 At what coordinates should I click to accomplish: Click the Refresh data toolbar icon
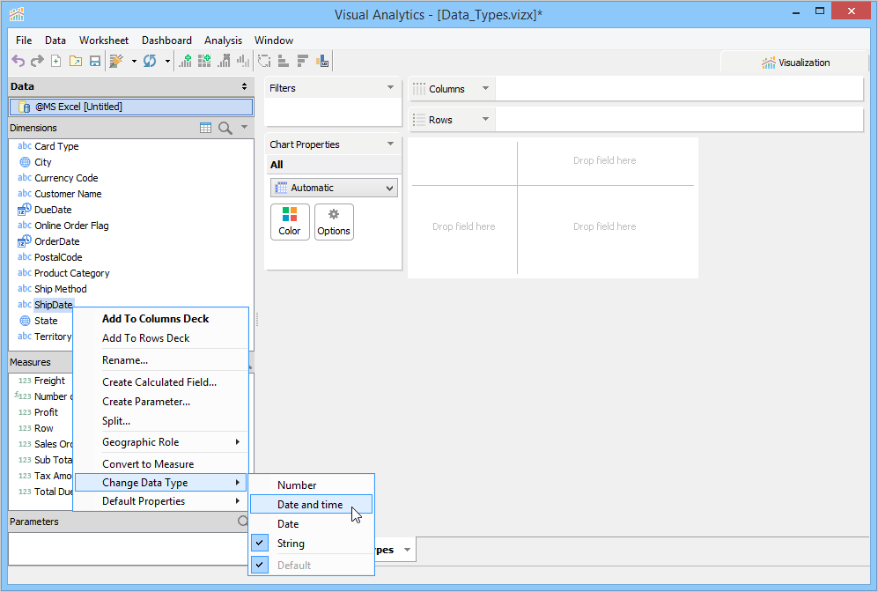[x=150, y=61]
